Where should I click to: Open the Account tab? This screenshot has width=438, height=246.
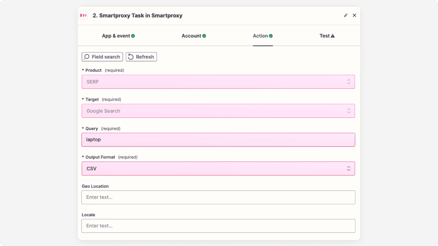coord(191,36)
